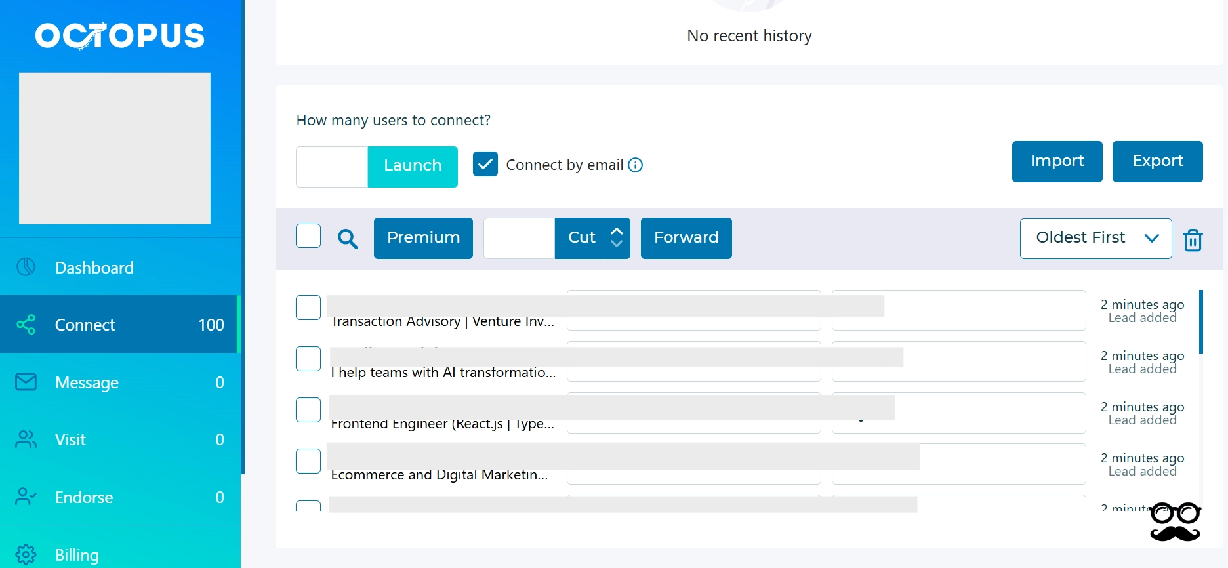1228x568 pixels.
Task: Click the Export button
Action: (1157, 161)
